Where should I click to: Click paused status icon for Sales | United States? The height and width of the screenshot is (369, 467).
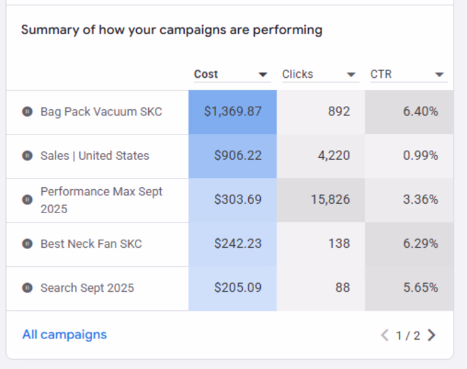point(27,155)
